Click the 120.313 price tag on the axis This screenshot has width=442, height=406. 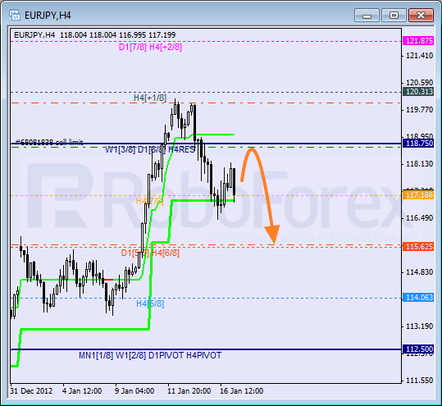[418, 92]
